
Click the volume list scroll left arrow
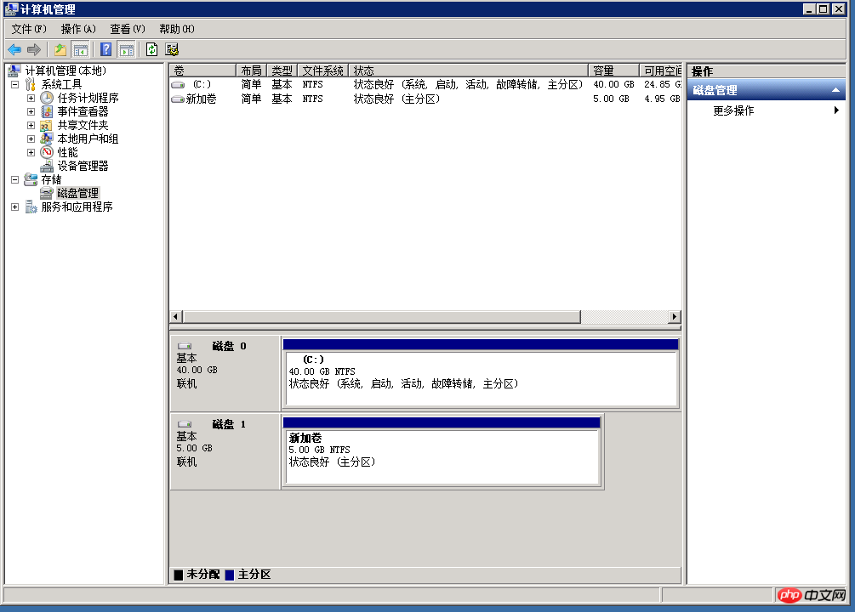[x=175, y=317]
